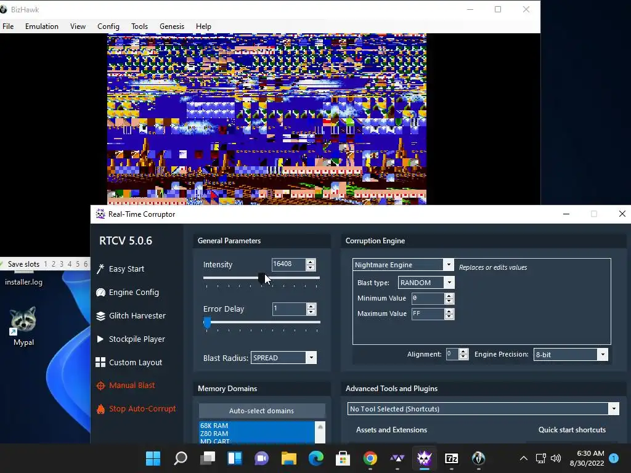Open Engine Config section
631x473 pixels.
pos(128,293)
